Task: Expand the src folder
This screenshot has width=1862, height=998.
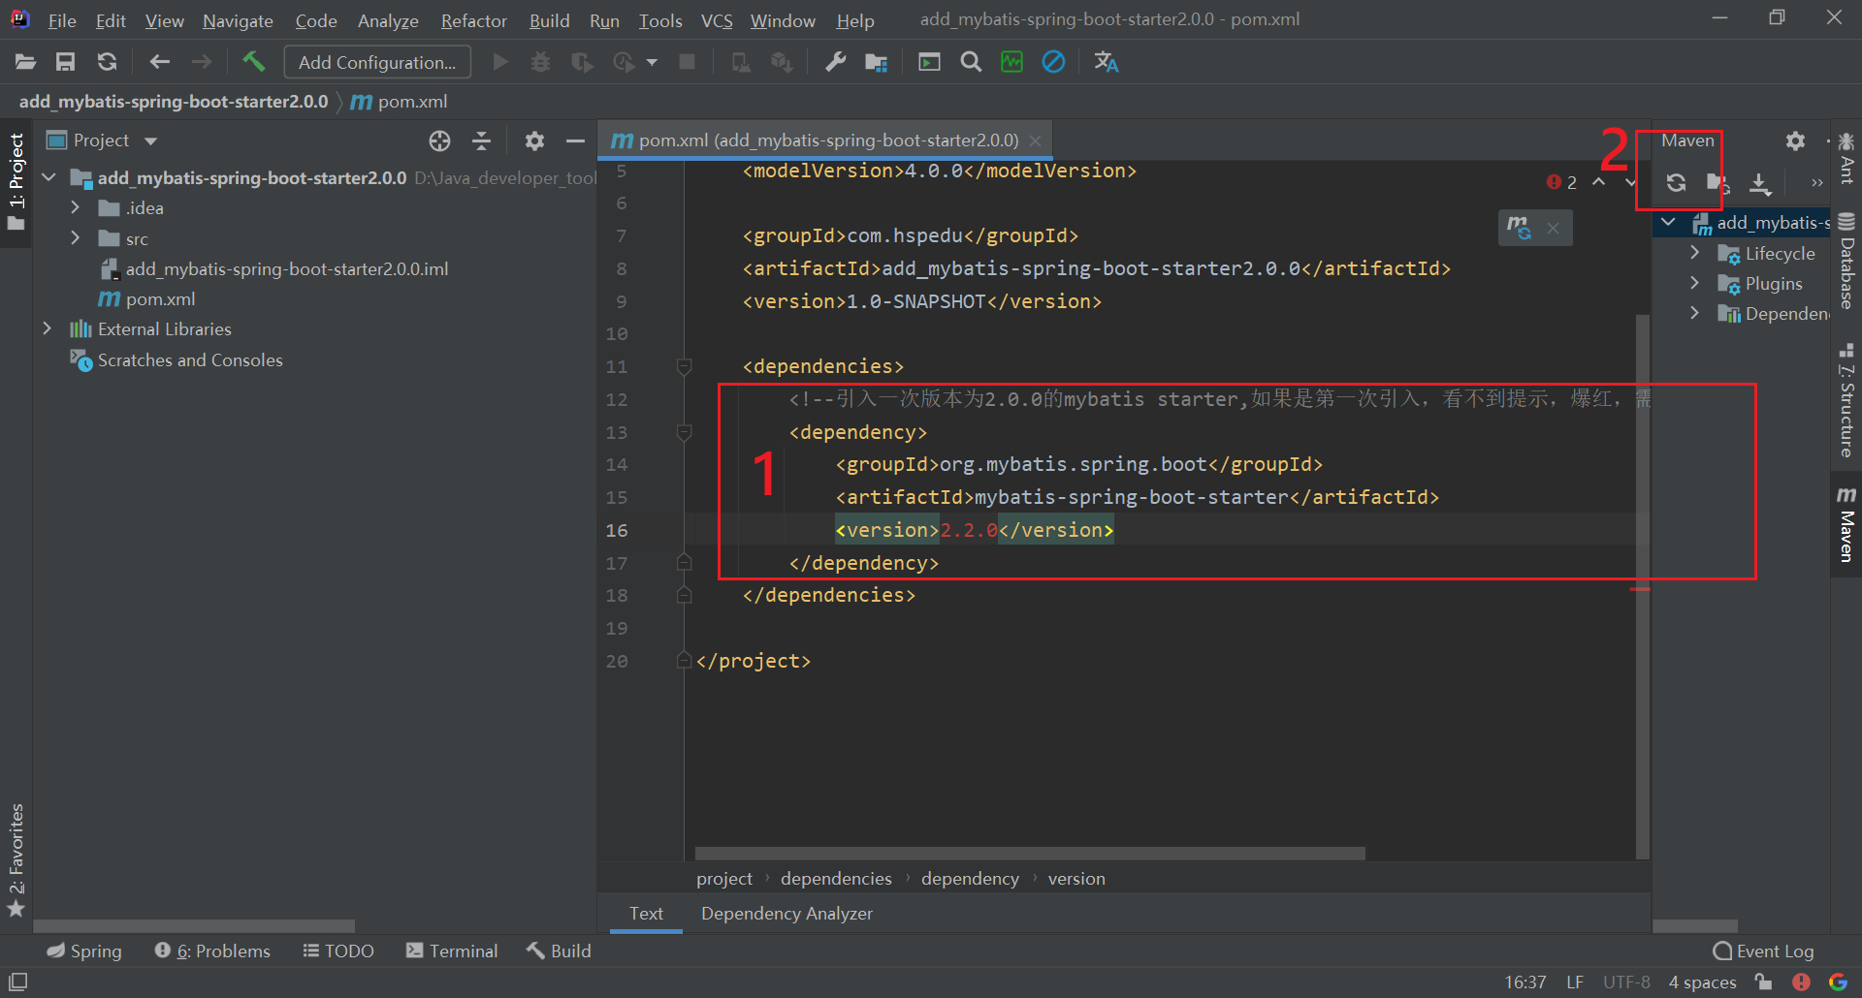Action: coord(75,237)
